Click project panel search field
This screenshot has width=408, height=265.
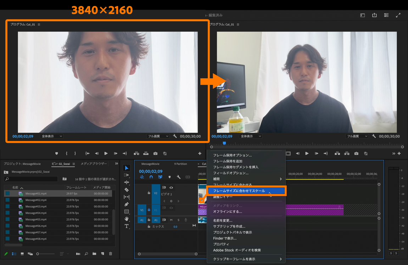(31, 179)
